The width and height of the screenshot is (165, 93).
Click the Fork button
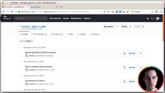[x=137, y=27]
